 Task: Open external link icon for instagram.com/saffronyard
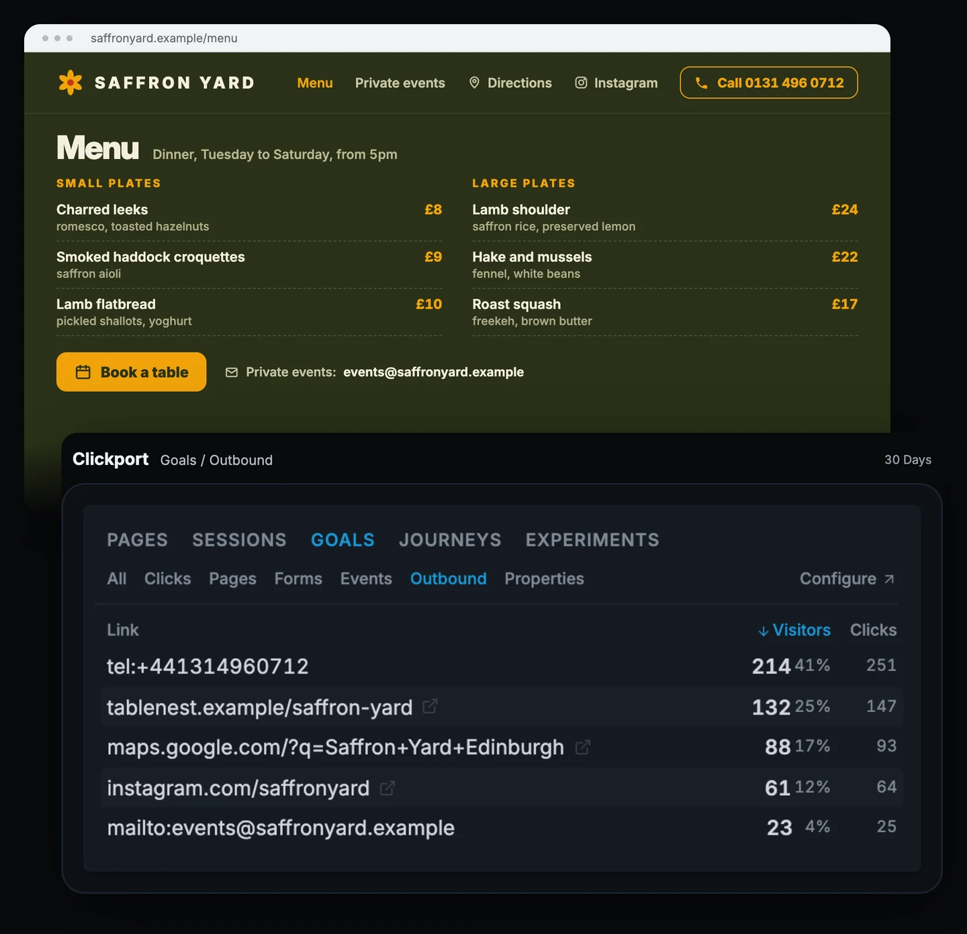[x=387, y=788]
